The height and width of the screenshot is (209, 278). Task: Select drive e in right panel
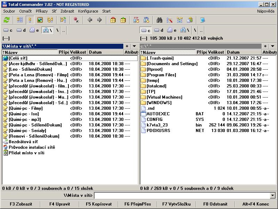(x=171, y=30)
